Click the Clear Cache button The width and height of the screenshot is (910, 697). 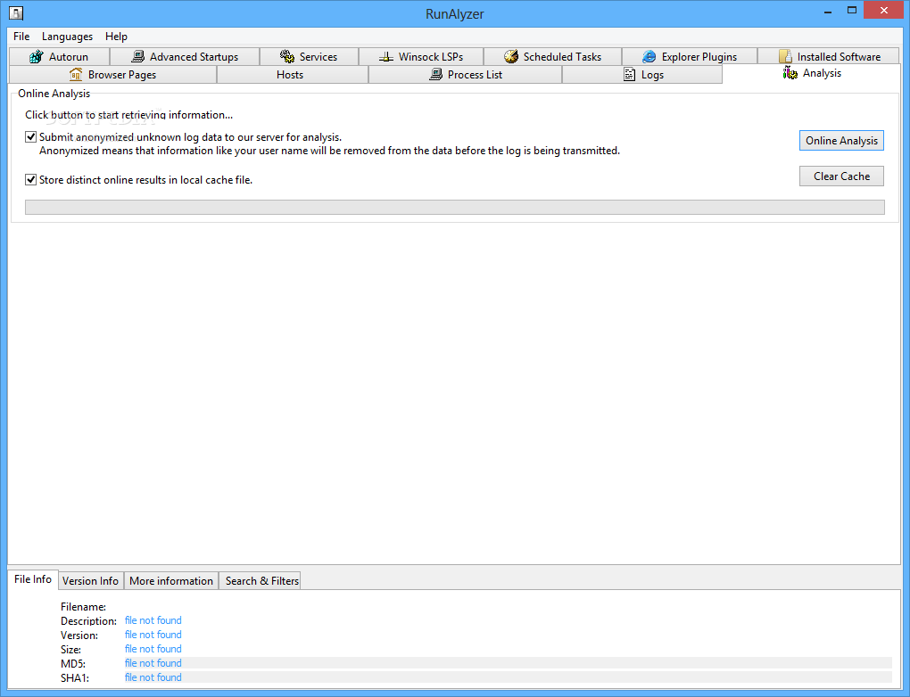[x=841, y=176]
